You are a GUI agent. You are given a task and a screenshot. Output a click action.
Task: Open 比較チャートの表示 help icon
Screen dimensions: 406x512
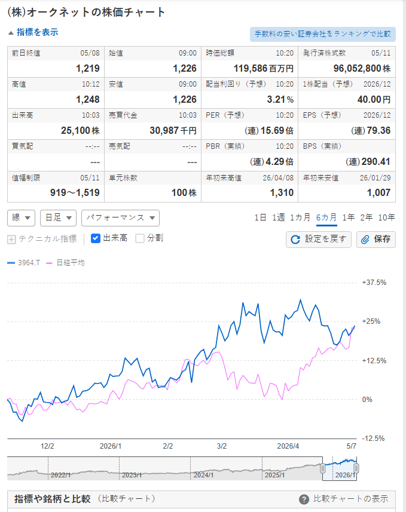tap(304, 499)
